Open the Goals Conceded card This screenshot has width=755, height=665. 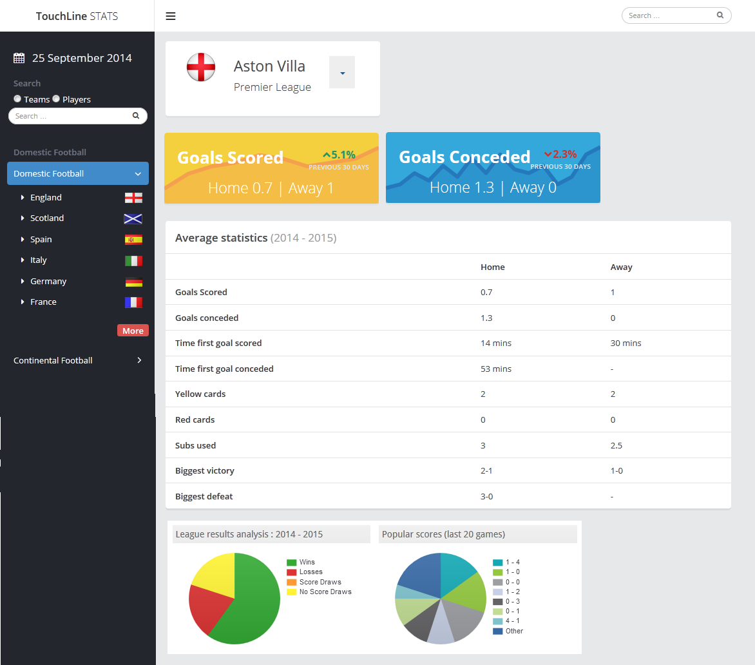pyautogui.click(x=493, y=168)
